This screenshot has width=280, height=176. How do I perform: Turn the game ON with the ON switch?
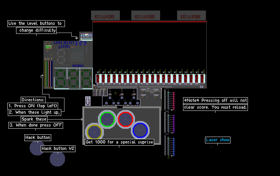pyautogui.click(x=48, y=44)
